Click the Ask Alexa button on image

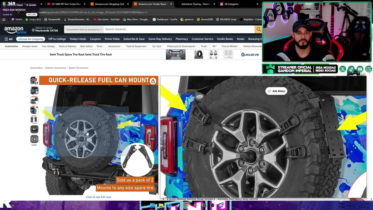pyautogui.click(x=276, y=91)
